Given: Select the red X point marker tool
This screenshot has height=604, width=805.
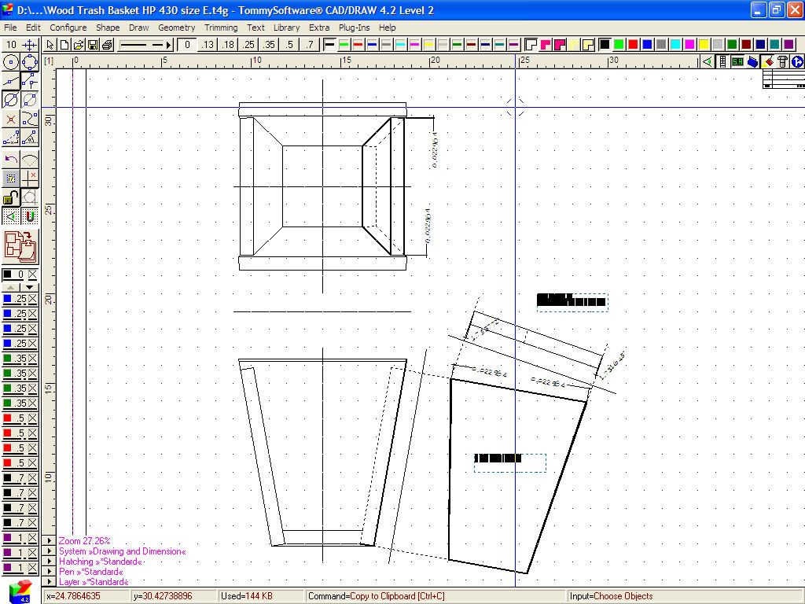Looking at the screenshot, I should [11, 120].
